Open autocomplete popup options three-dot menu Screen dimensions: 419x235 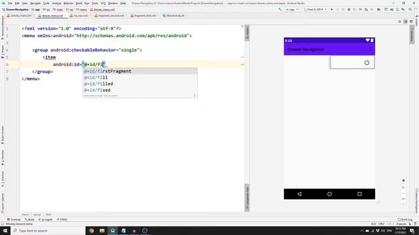tap(194, 95)
